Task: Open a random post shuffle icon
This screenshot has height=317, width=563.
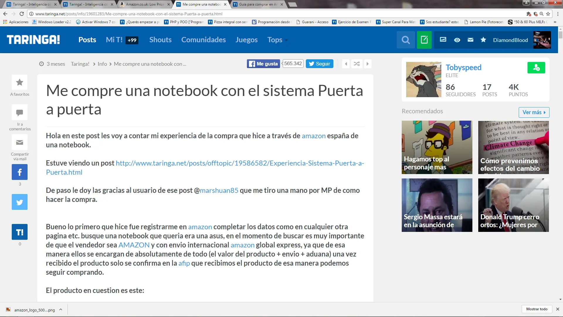Action: tap(357, 64)
